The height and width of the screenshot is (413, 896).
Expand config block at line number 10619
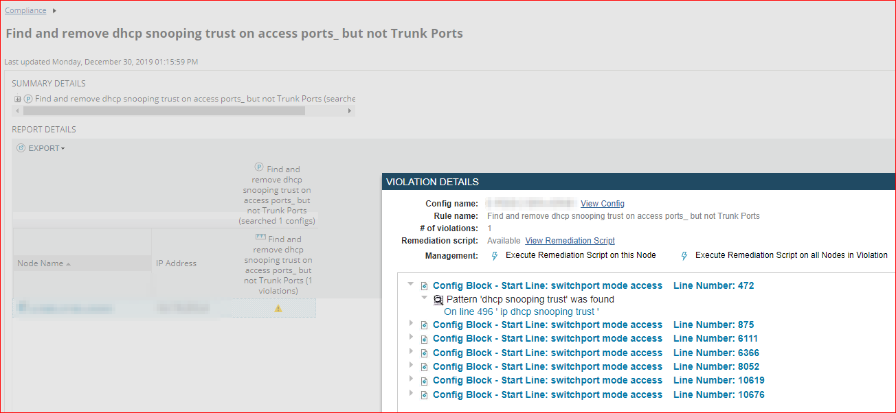coord(412,379)
